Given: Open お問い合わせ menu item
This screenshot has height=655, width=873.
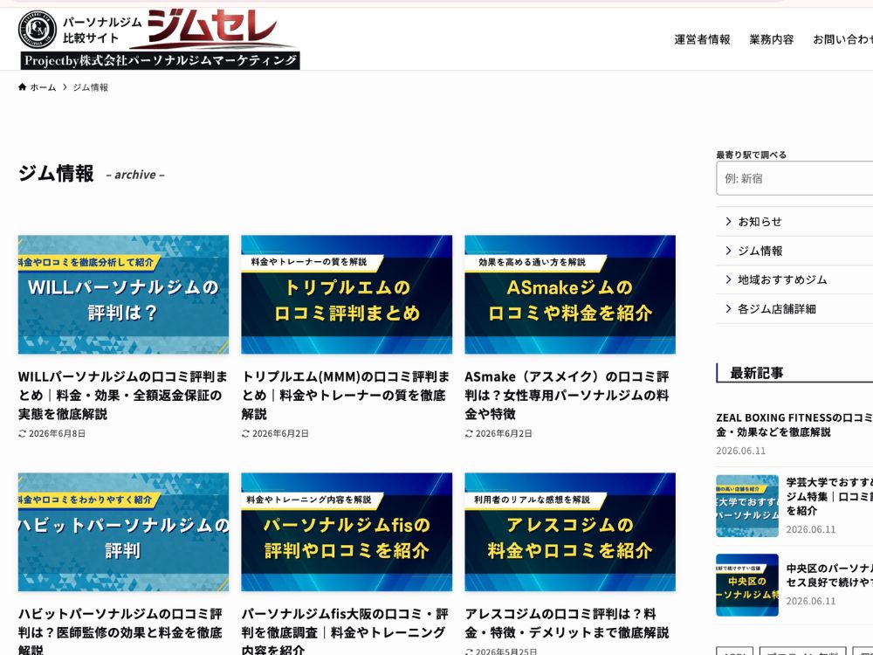Looking at the screenshot, I should click(x=843, y=39).
